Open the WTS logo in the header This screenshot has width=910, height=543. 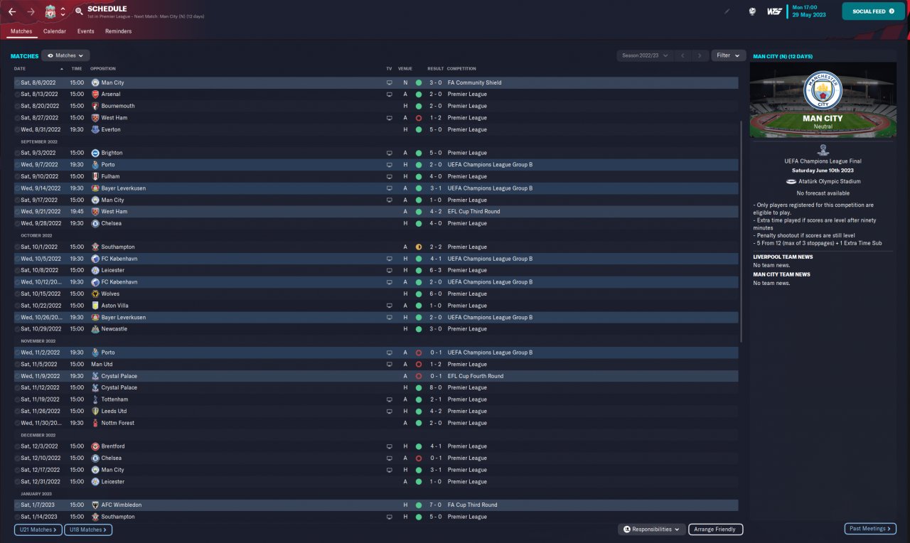click(774, 11)
